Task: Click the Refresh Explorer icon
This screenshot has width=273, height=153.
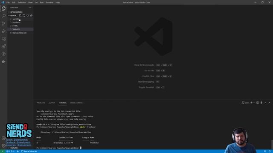Action: point(28,15)
